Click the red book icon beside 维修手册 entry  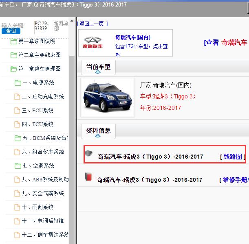click(88, 176)
